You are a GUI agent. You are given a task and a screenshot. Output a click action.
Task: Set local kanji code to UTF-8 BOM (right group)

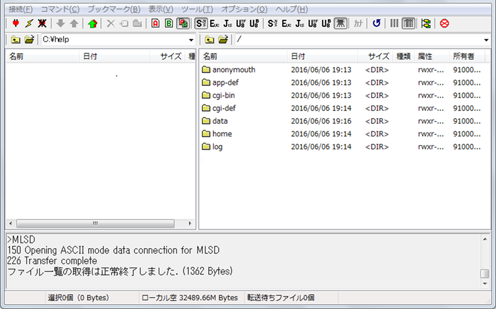coord(326,23)
